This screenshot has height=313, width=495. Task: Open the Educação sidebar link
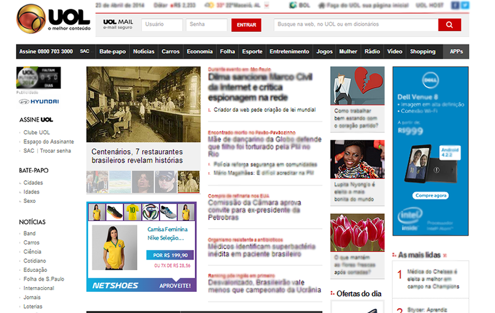click(x=35, y=270)
